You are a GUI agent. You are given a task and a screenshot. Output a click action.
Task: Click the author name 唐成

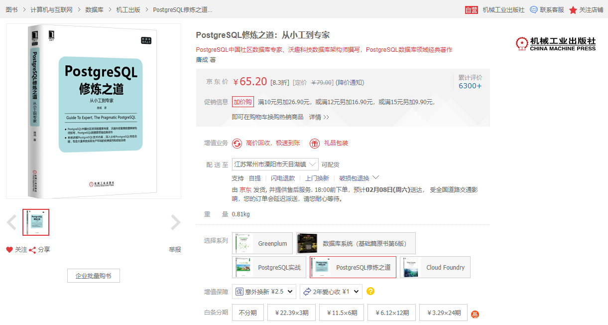click(202, 59)
